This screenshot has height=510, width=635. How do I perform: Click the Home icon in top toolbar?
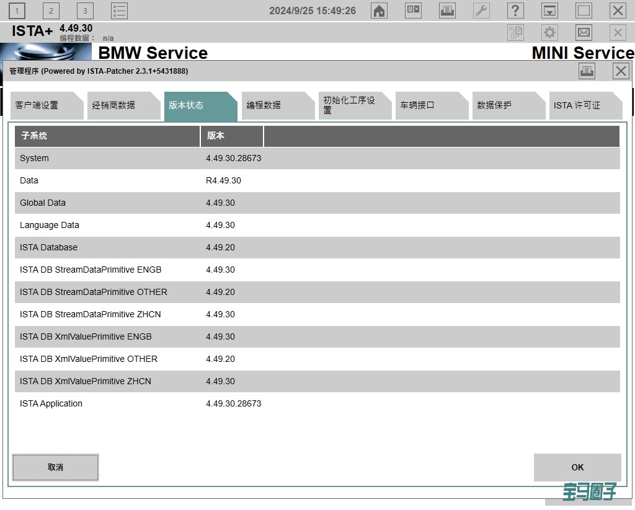coord(379,11)
